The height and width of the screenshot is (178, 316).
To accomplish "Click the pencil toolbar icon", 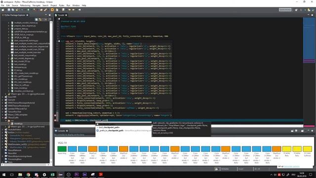I will pos(45,10).
